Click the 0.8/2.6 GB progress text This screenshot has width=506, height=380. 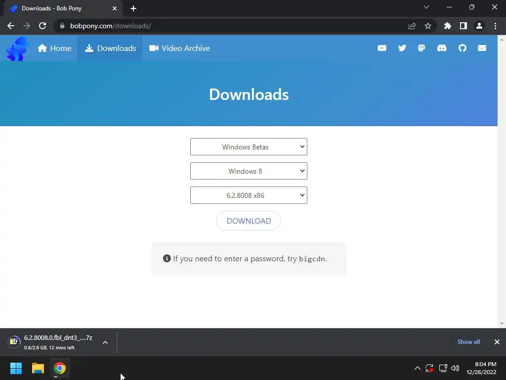[x=49, y=348]
